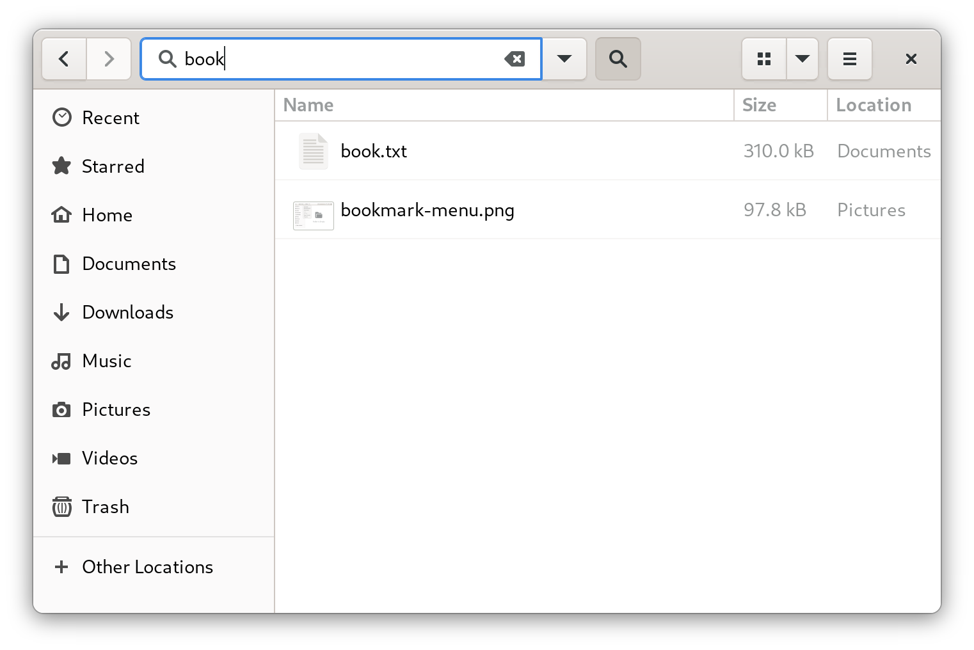
Task: Click the book.txt text file icon
Action: 314,151
